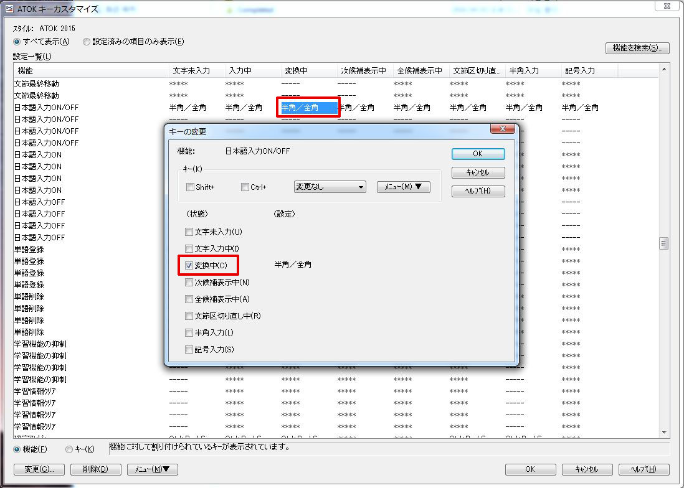Click the 削除(D) button
The width and height of the screenshot is (684, 488).
[x=95, y=469]
